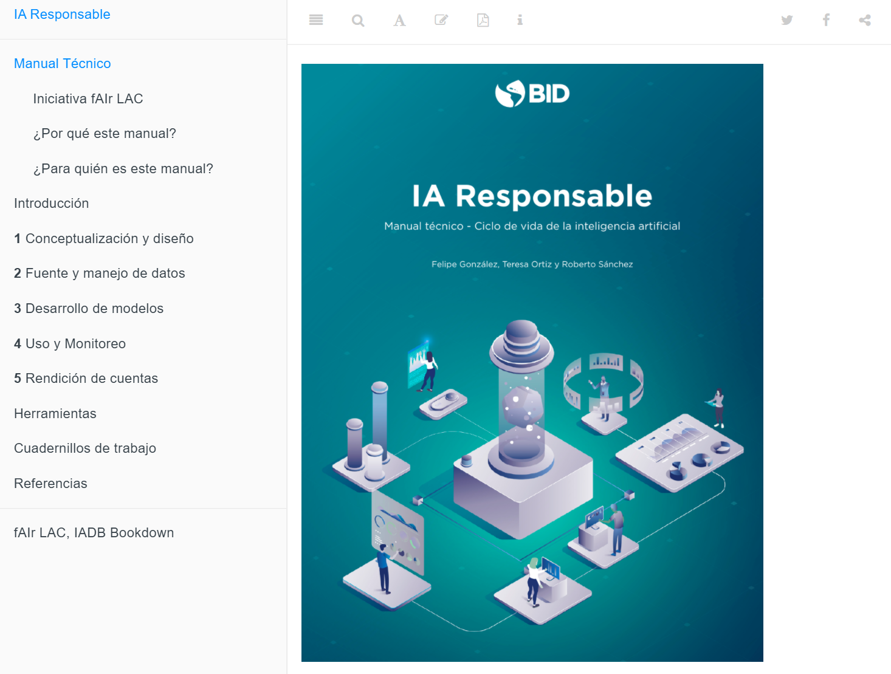Go to Iniciativa fAIr LAC section
The width and height of the screenshot is (891, 674).
[88, 99]
